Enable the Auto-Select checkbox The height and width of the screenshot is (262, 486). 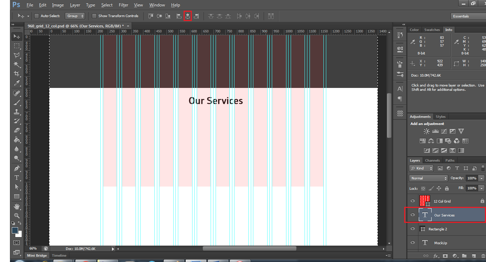coord(37,16)
